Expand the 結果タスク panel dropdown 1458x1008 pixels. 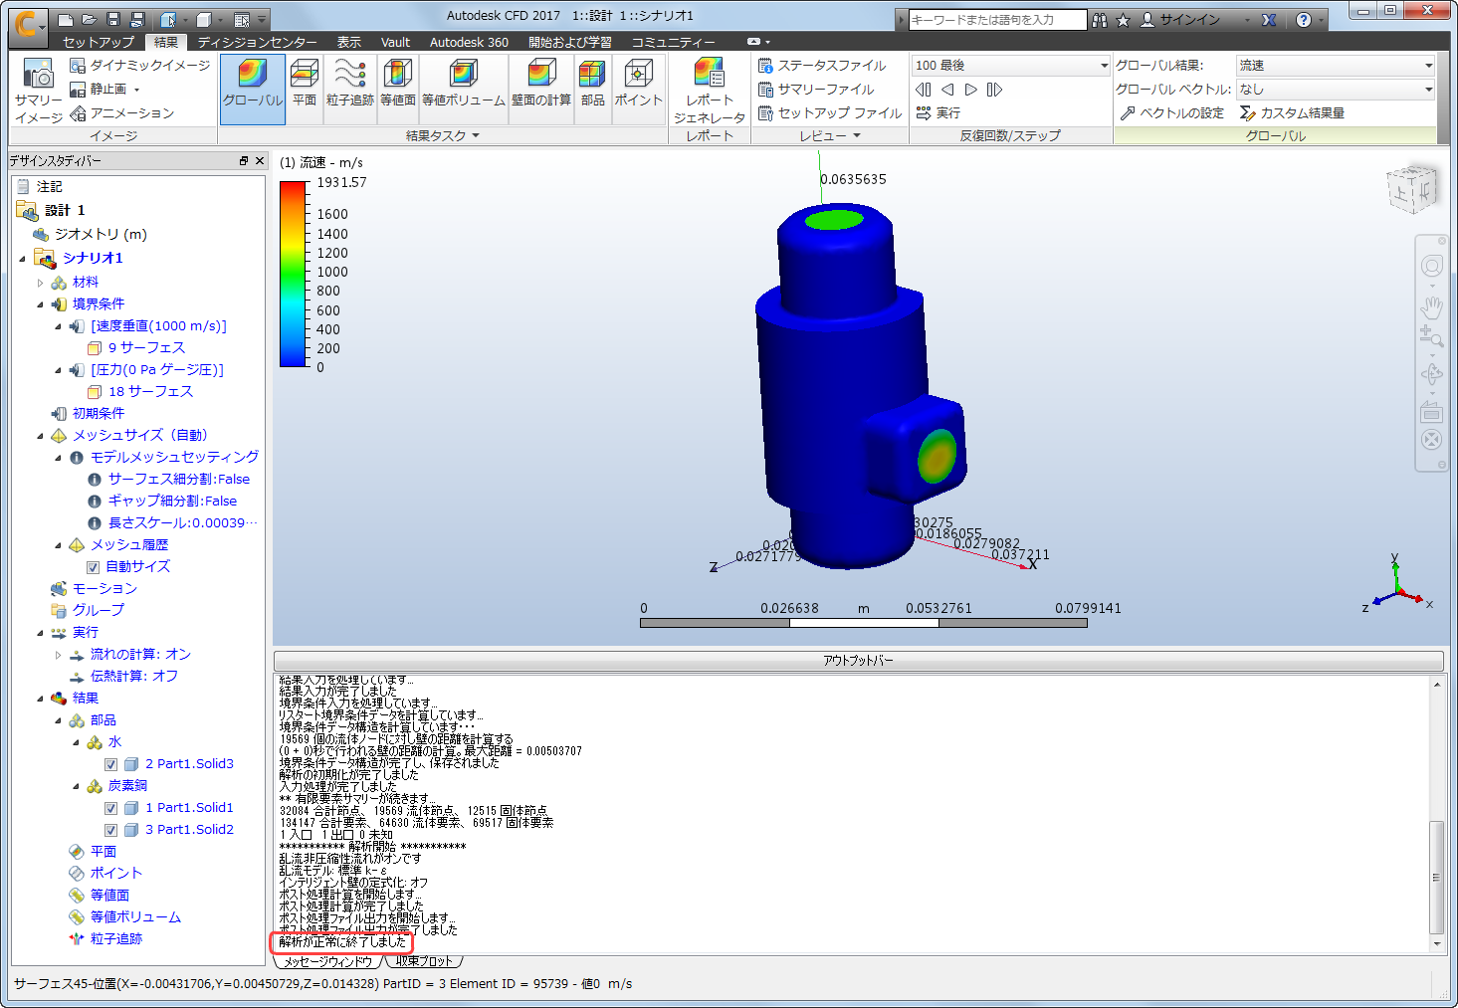443,136
